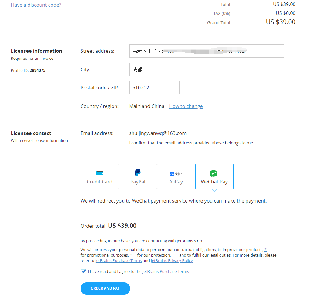Image resolution: width=313 pixels, height=302 pixels.
Task: Click the email shuijingwanwq@163.com
Action: tap(158, 133)
